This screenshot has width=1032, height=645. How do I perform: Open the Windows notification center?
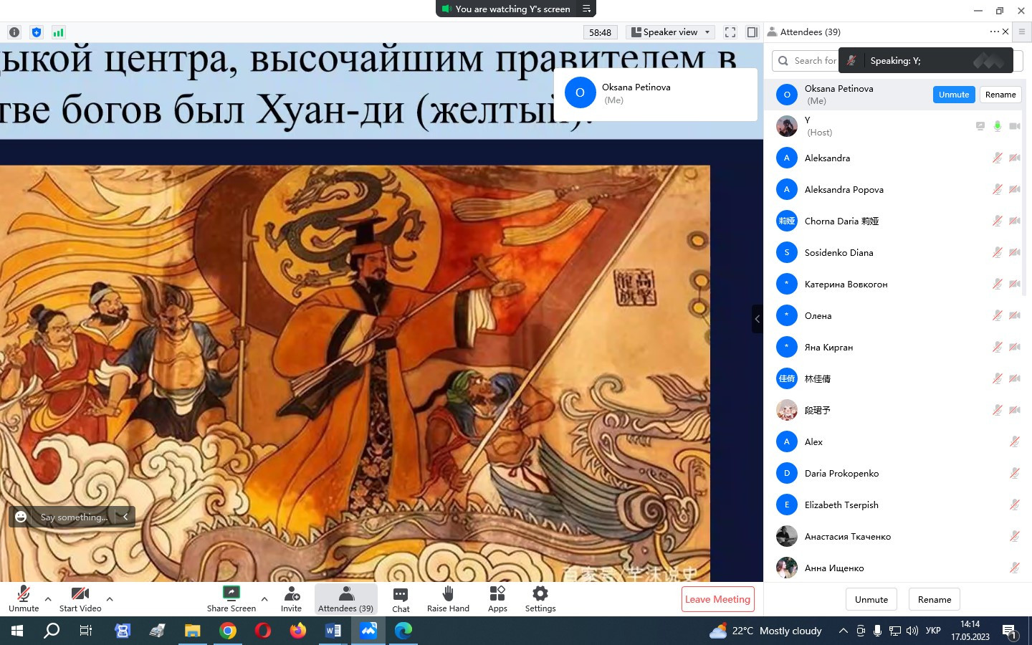(x=1010, y=631)
